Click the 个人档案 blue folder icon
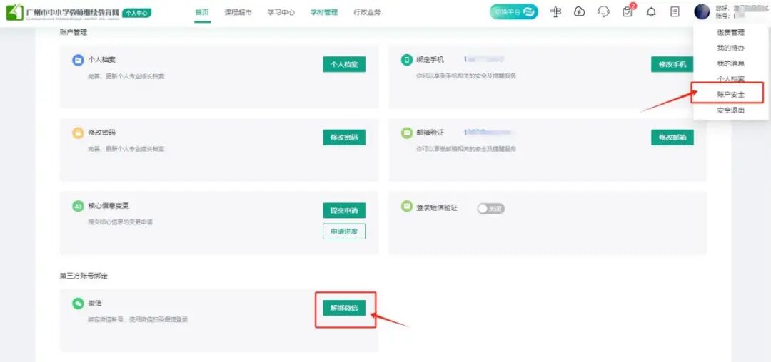This screenshot has height=362, width=771. pyautogui.click(x=78, y=60)
